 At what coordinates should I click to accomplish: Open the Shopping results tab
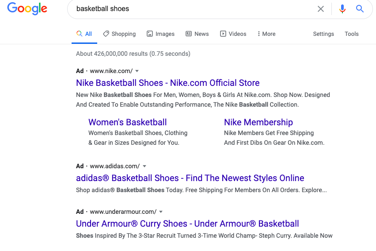click(x=119, y=34)
